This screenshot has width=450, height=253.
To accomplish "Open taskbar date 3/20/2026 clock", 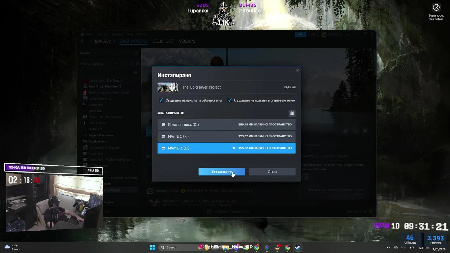I will pyautogui.click(x=439, y=249).
